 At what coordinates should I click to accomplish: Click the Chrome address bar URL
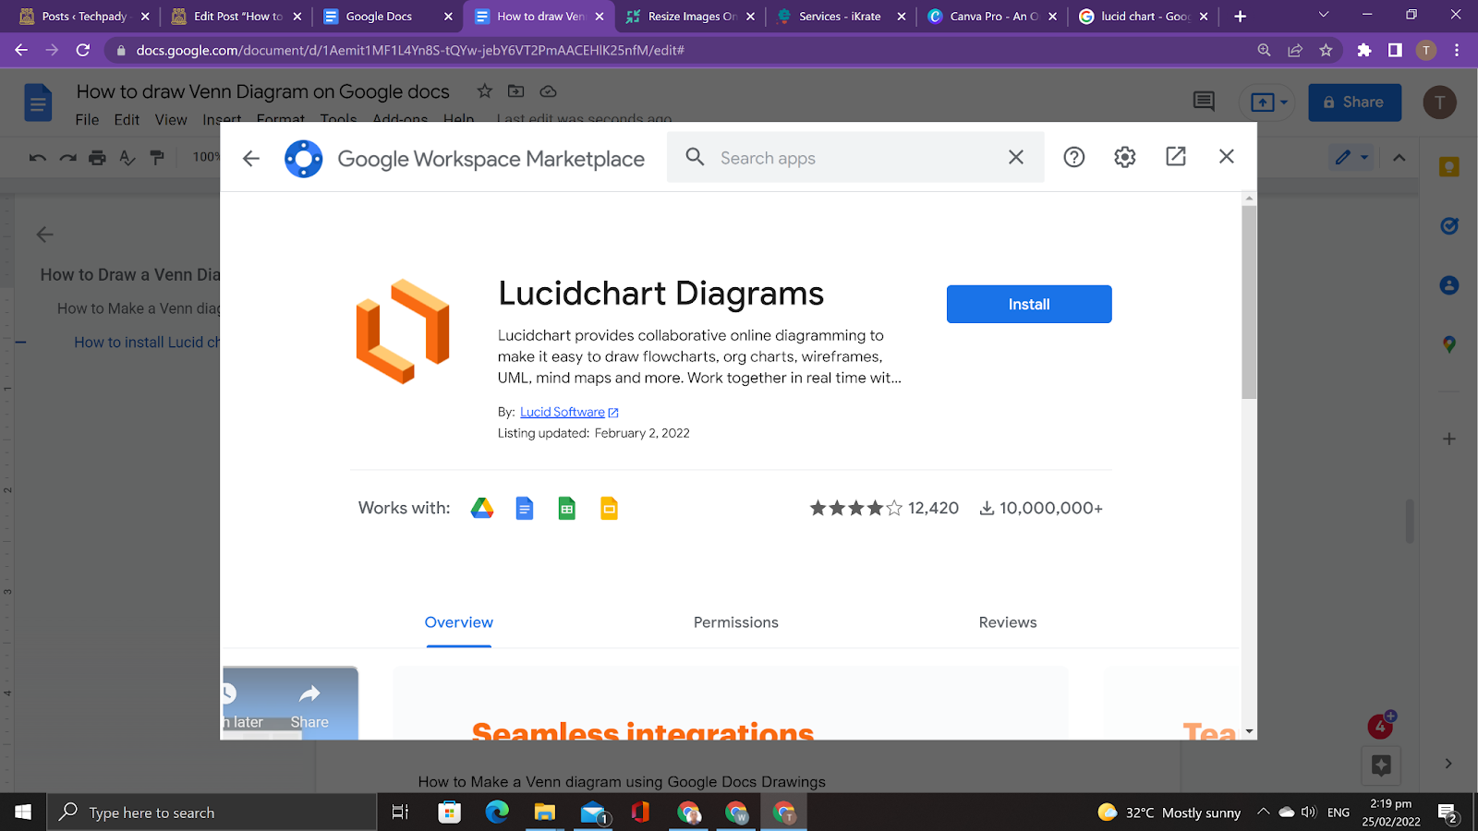[410, 50]
